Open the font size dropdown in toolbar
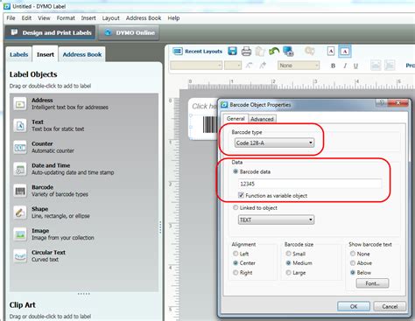This screenshot has height=321, width=415. (x=233, y=66)
